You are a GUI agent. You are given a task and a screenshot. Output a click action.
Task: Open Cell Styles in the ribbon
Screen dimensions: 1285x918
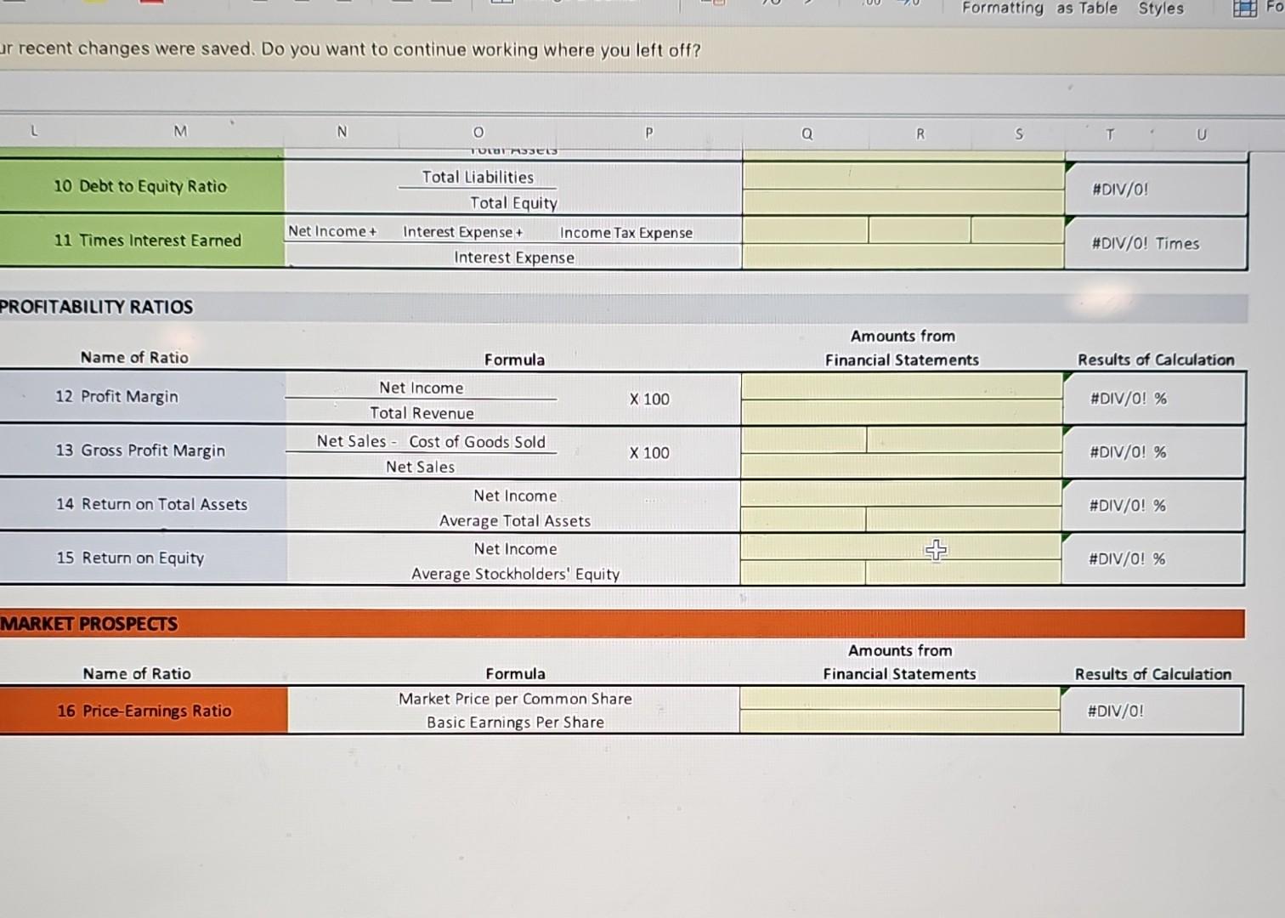tap(1161, 8)
